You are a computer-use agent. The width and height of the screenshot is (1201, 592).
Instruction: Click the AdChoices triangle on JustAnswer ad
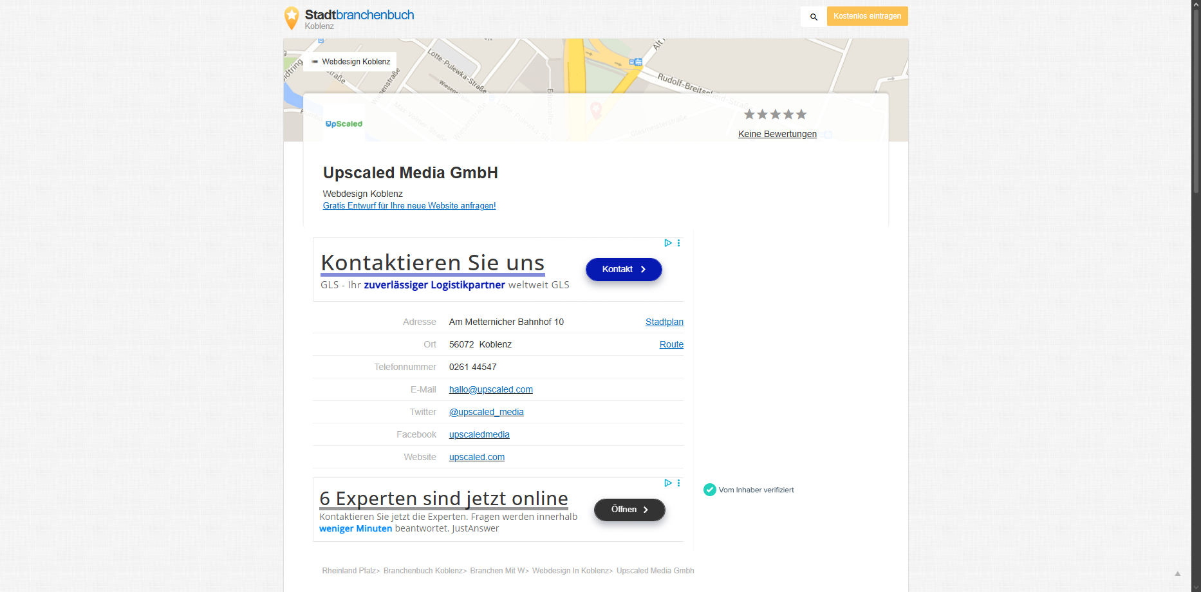pos(668,483)
